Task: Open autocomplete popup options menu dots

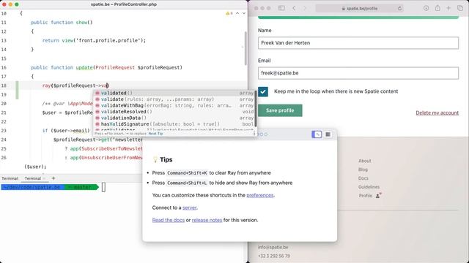Action: click(x=254, y=134)
